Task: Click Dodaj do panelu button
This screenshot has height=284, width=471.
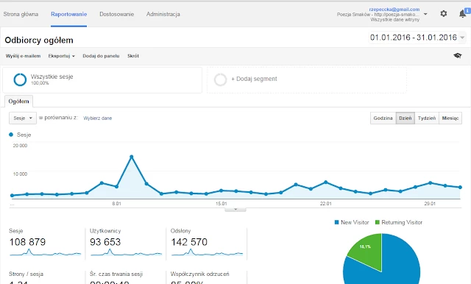Action: pos(101,56)
